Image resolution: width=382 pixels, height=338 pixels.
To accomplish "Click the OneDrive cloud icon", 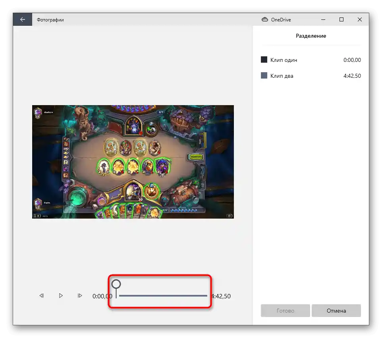I will [265, 19].
